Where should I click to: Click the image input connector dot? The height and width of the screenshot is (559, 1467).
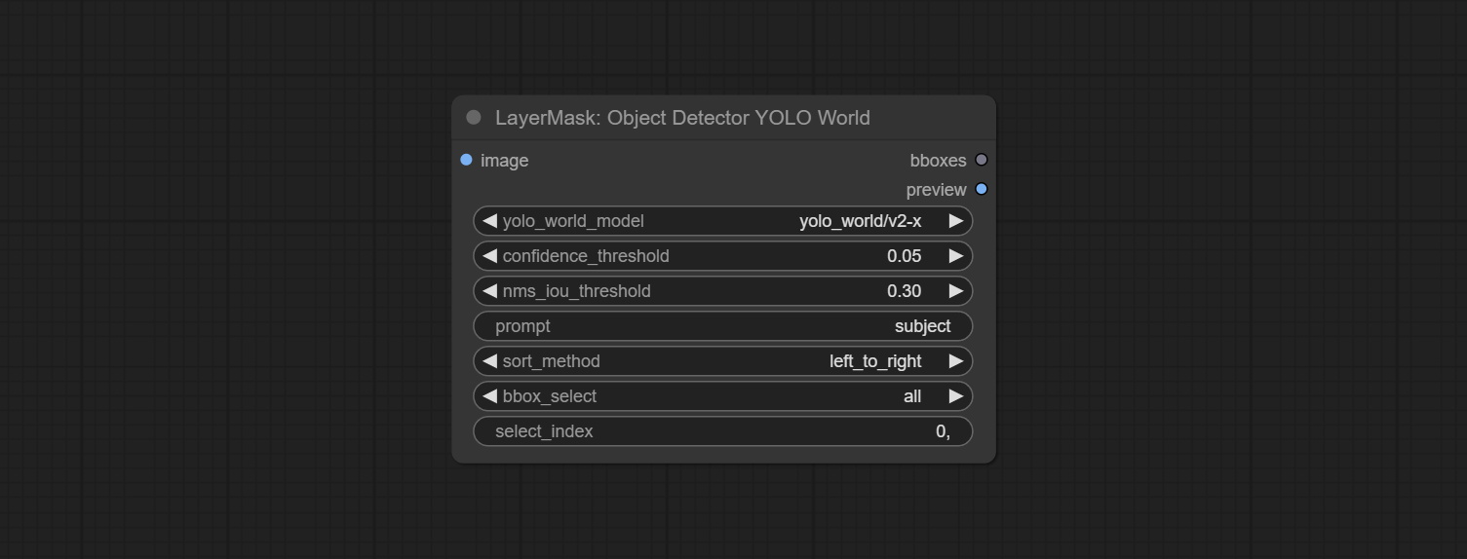(466, 160)
